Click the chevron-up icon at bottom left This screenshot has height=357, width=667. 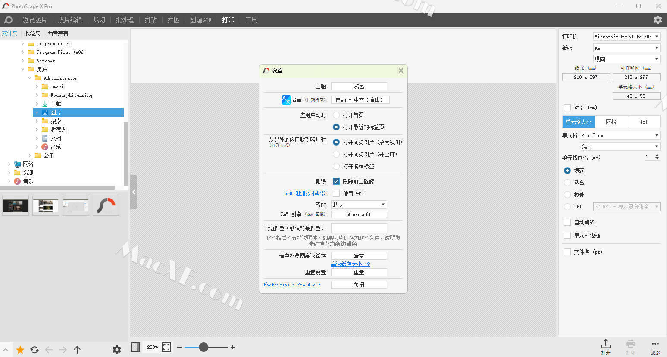6,350
